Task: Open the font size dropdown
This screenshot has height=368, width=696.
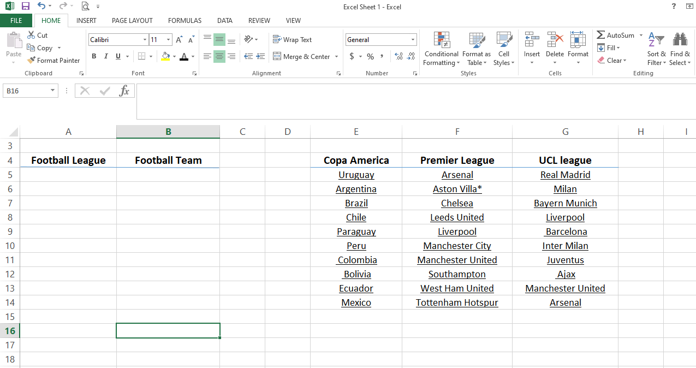Action: (x=167, y=39)
